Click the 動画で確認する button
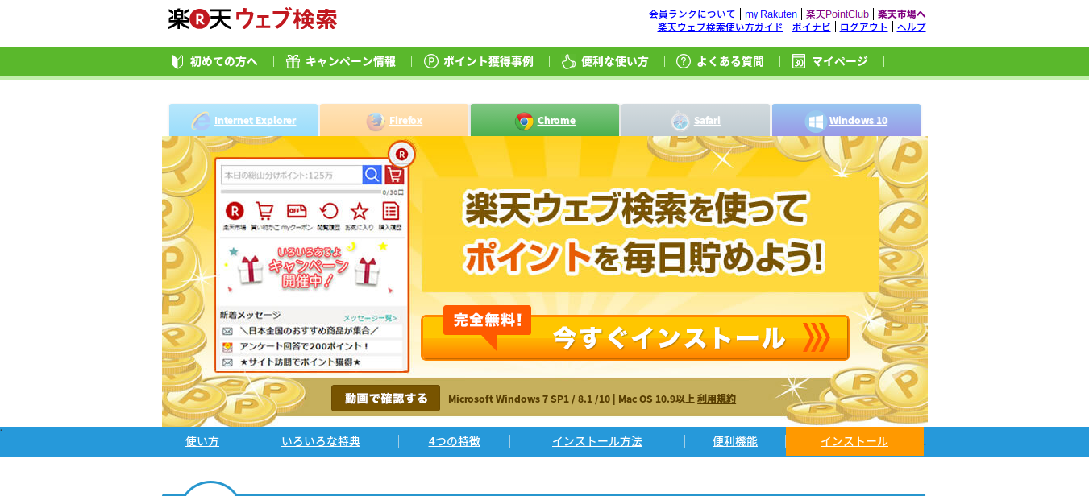1089x496 pixels. (385, 398)
